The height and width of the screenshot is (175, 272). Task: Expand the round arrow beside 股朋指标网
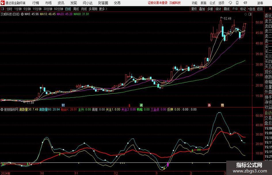coord(2,109)
